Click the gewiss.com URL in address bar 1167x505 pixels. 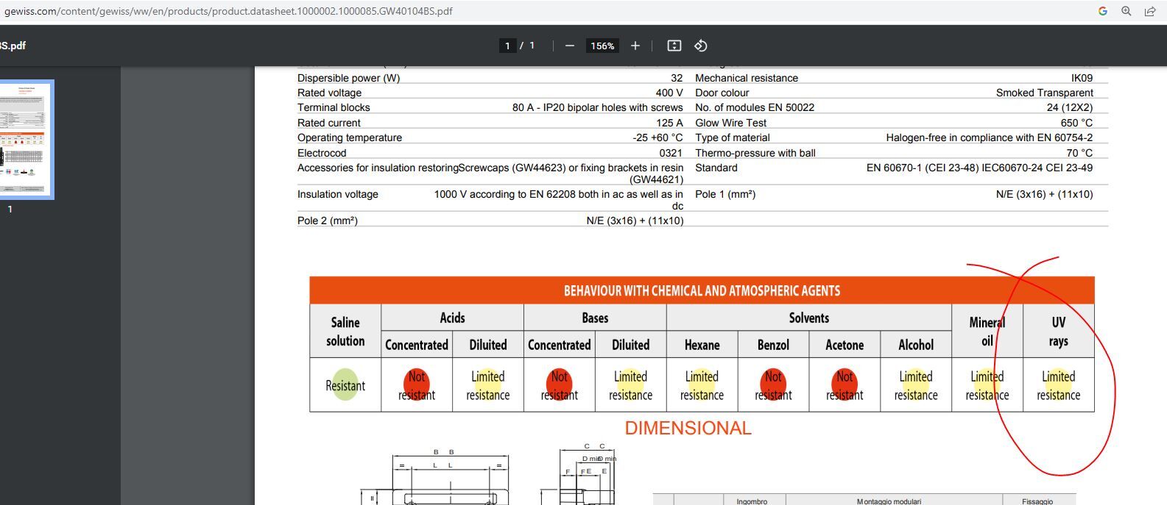point(228,11)
